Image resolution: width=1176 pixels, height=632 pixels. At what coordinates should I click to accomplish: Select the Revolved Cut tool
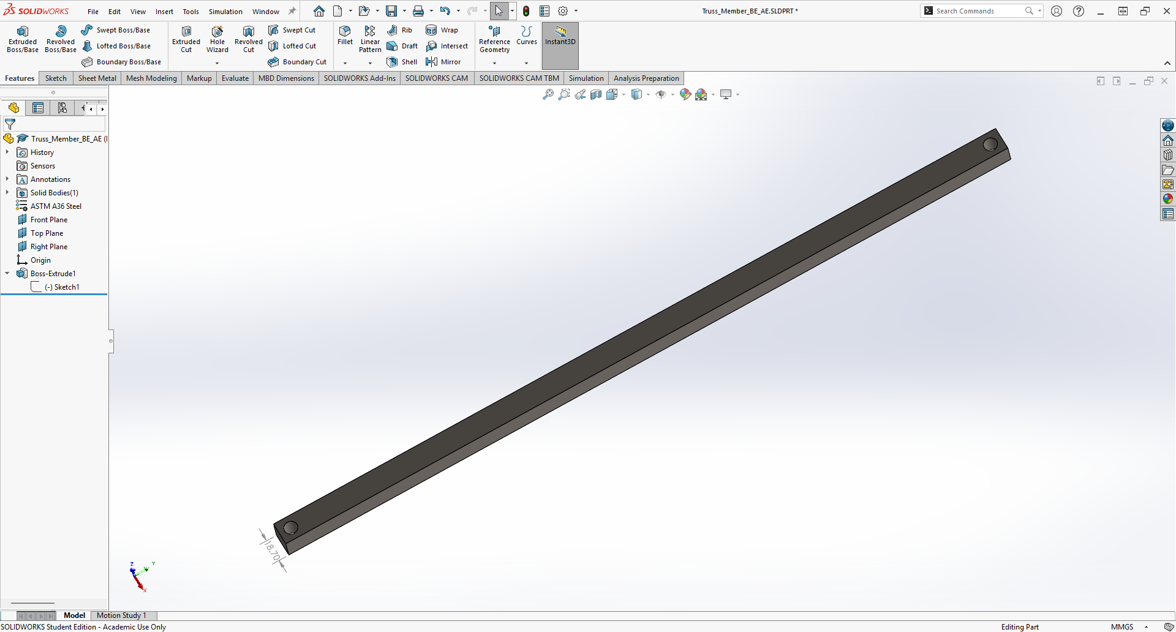249,39
